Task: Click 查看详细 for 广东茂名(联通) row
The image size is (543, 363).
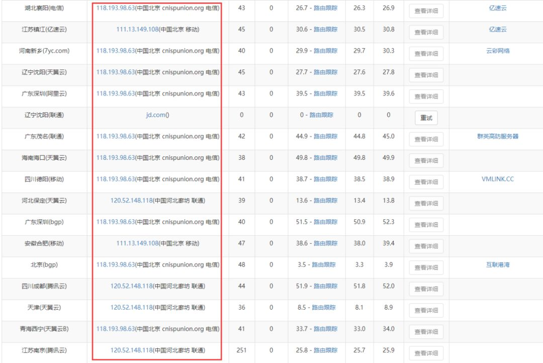Action: click(x=426, y=139)
